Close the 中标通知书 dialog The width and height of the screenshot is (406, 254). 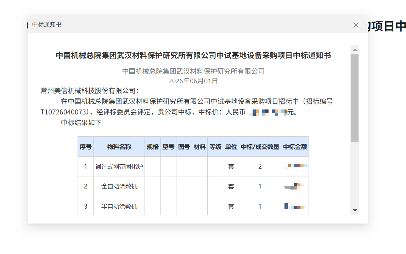point(356,25)
